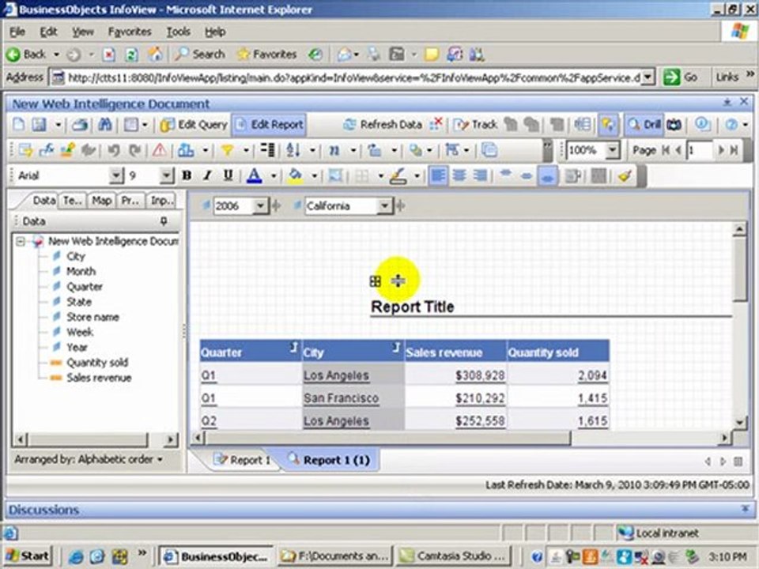This screenshot has height=569, width=759.
Task: Select the Store name object in tree
Action: [93, 317]
